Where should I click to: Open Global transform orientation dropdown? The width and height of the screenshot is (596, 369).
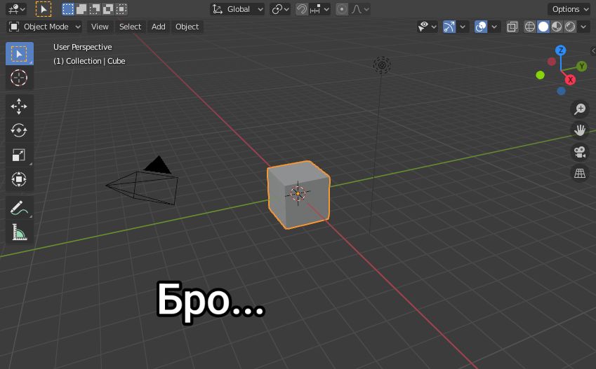[x=237, y=9]
